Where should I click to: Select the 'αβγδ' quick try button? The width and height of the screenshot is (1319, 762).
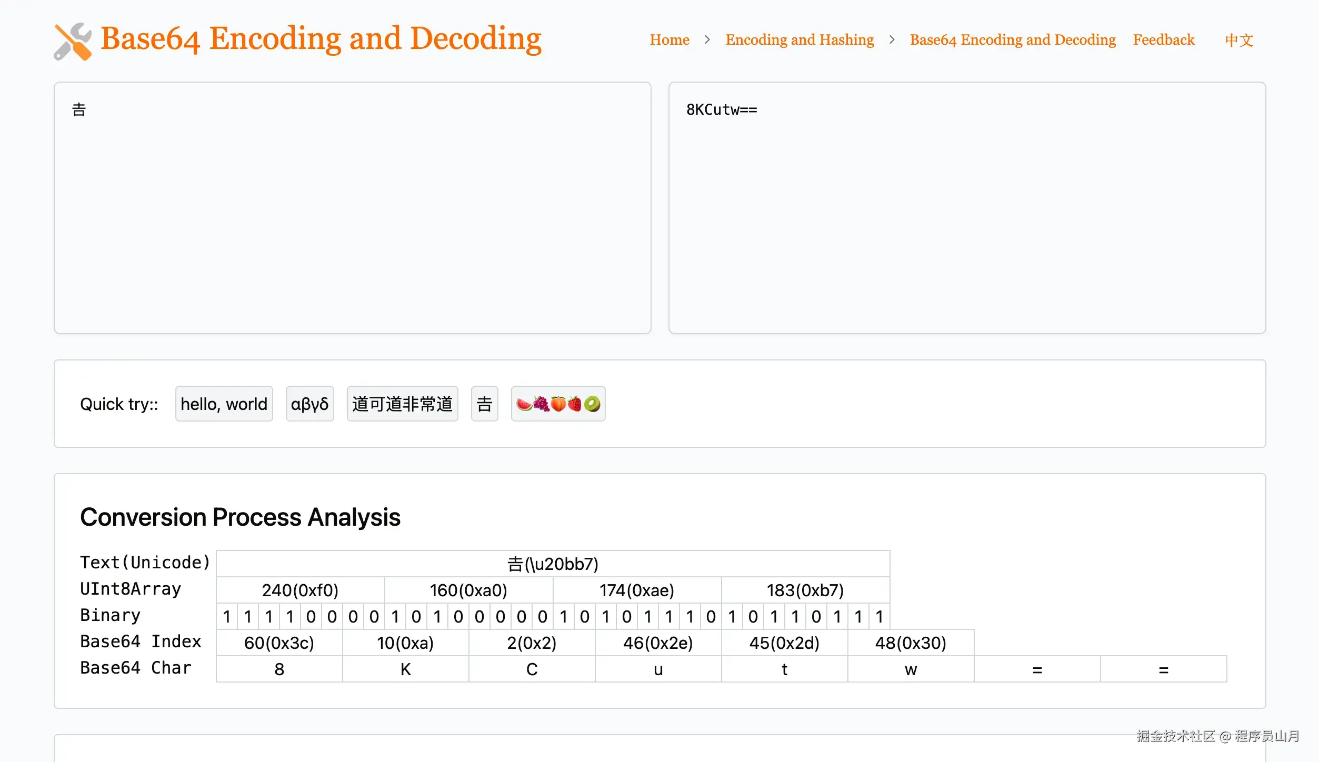tap(309, 404)
